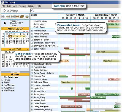
Task: Expand Levin, Steven's calendar row
Action: coord(32,104)
